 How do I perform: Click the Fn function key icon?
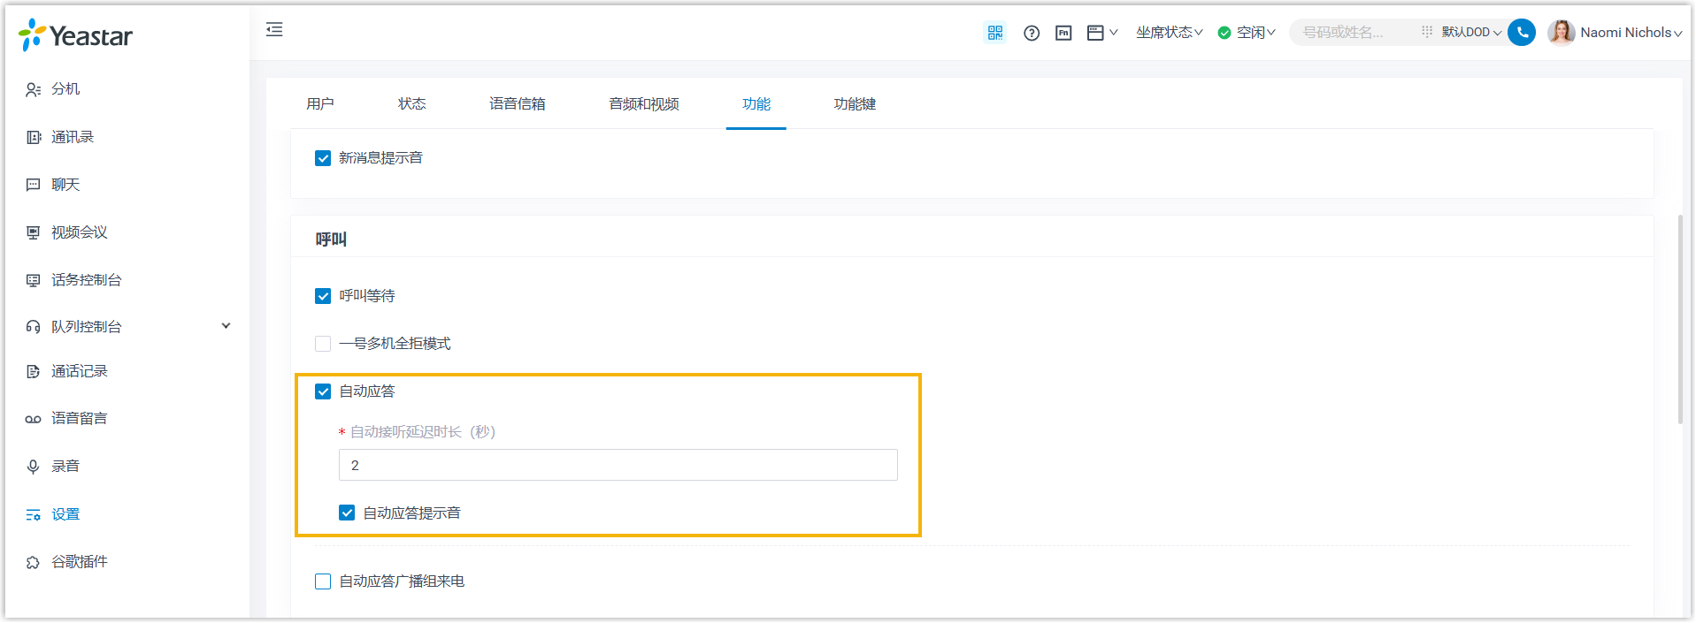pyautogui.click(x=1063, y=33)
